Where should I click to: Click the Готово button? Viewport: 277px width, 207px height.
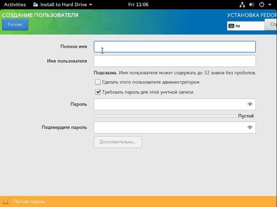tap(15, 24)
